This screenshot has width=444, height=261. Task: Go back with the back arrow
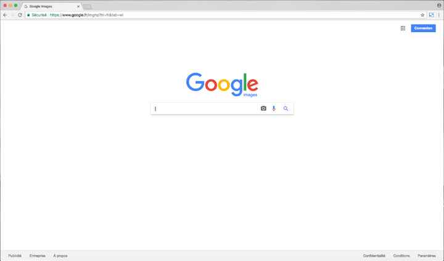click(5, 15)
